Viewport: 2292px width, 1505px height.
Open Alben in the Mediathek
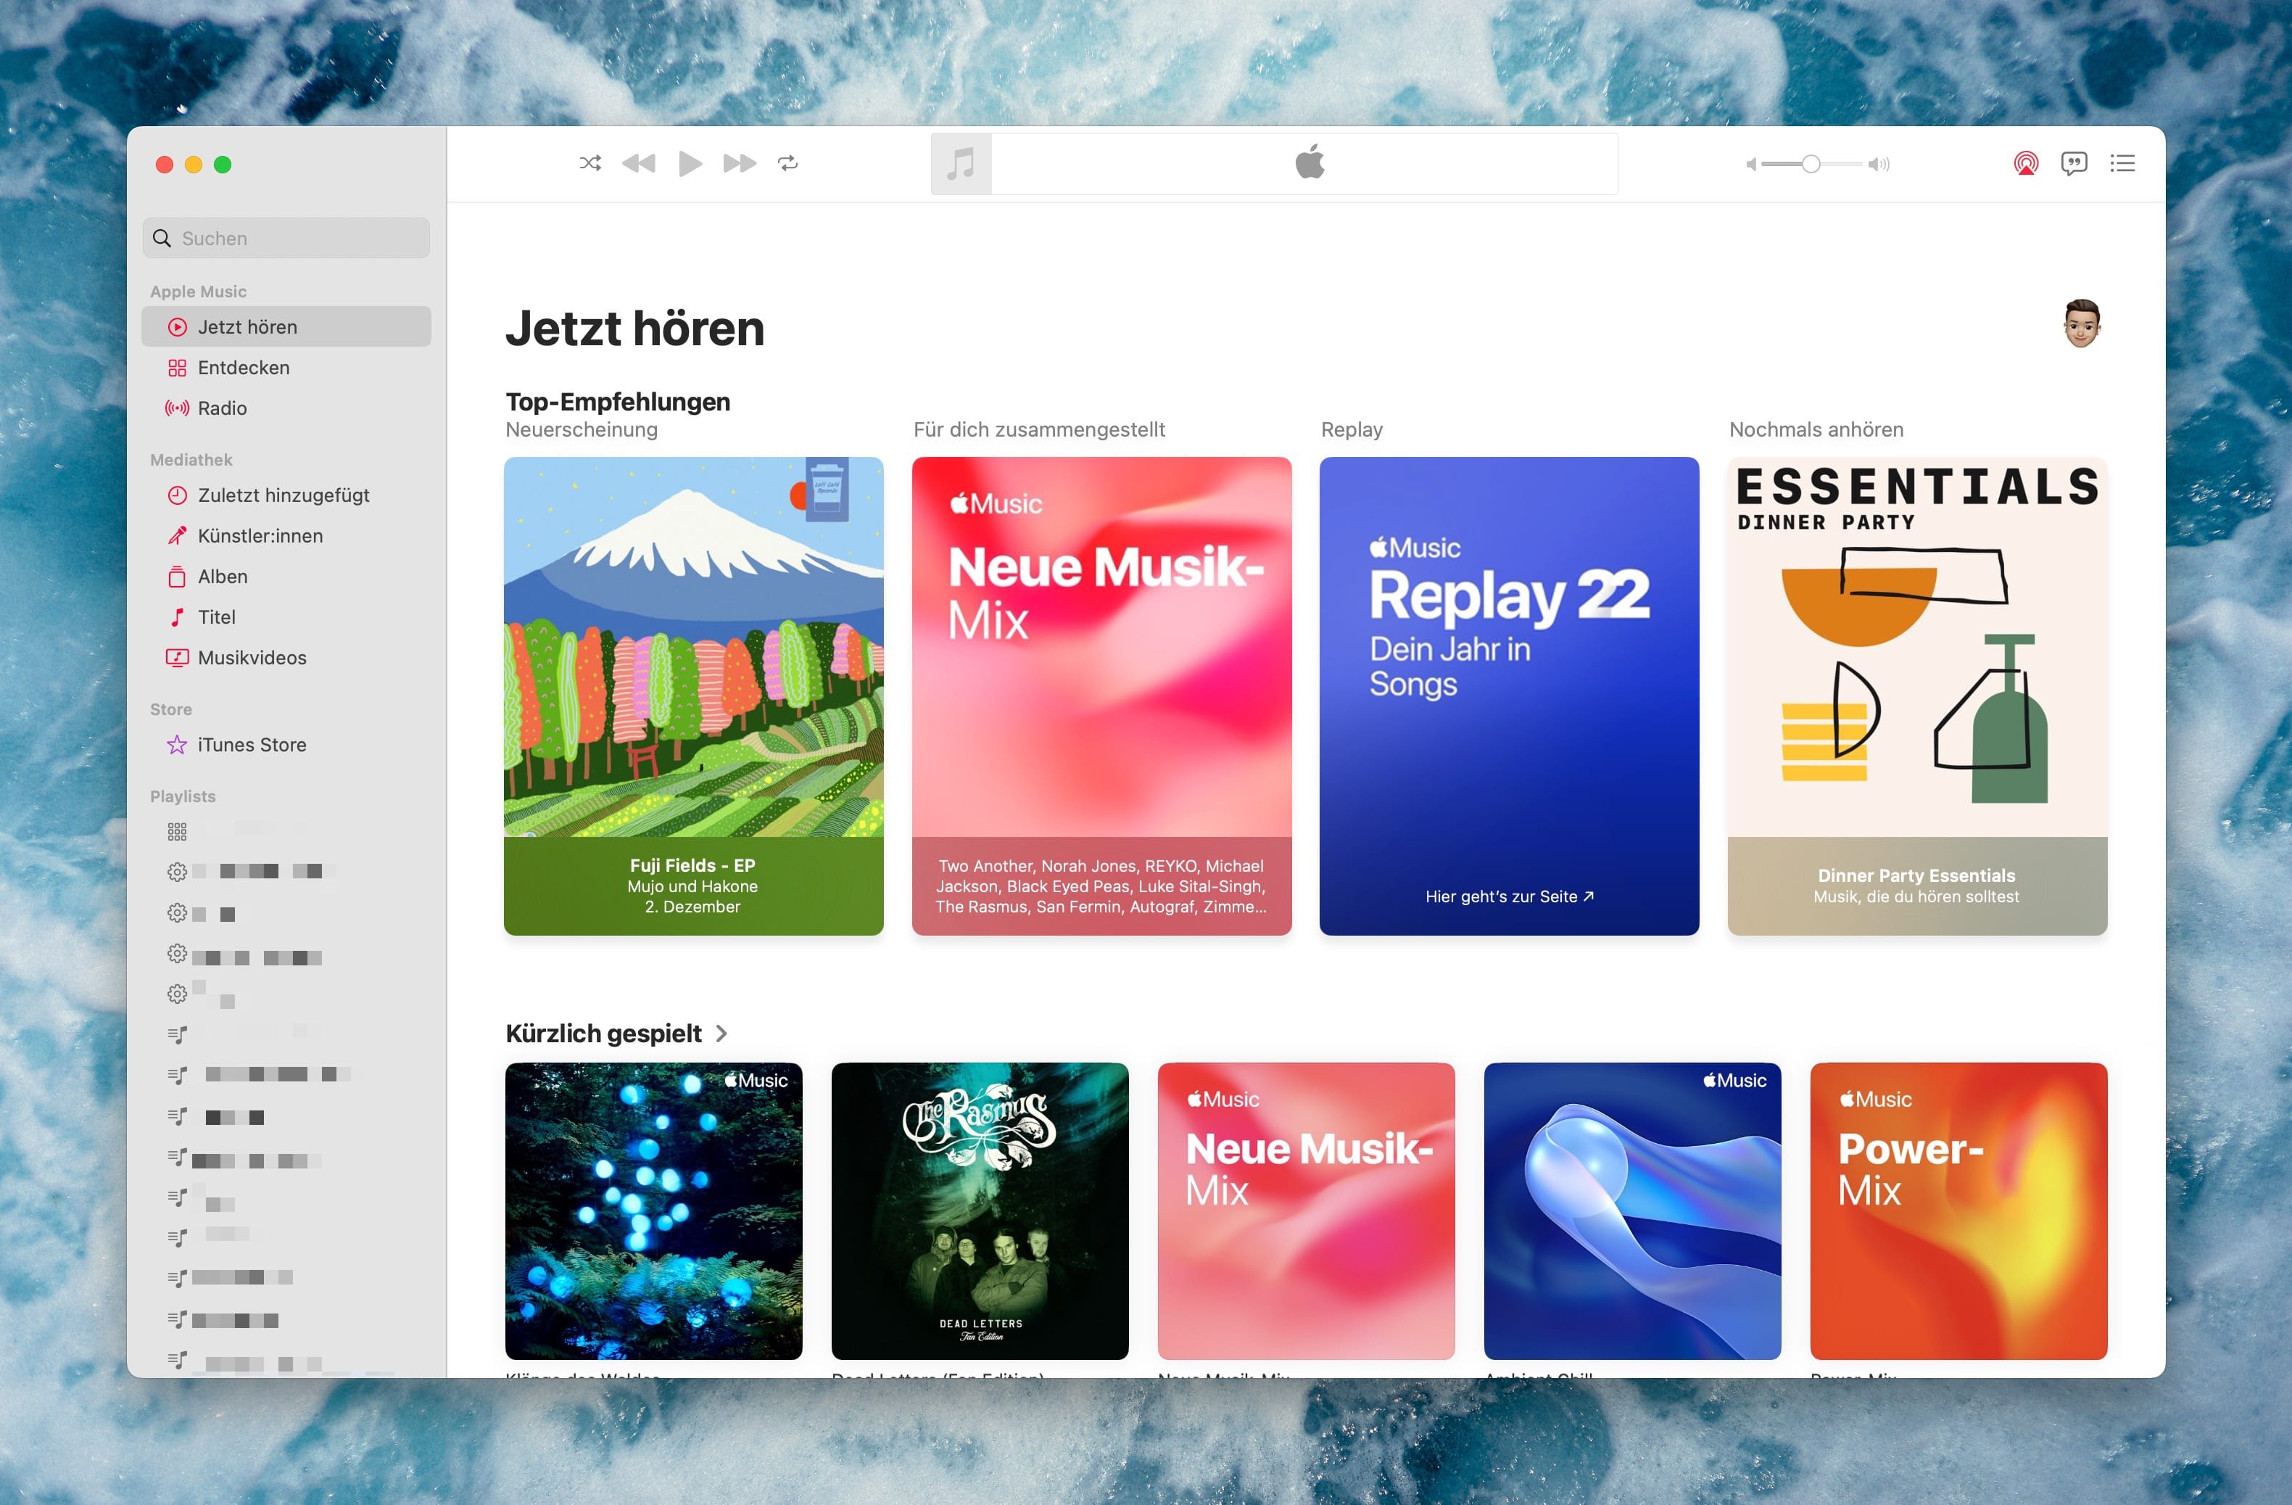(223, 576)
